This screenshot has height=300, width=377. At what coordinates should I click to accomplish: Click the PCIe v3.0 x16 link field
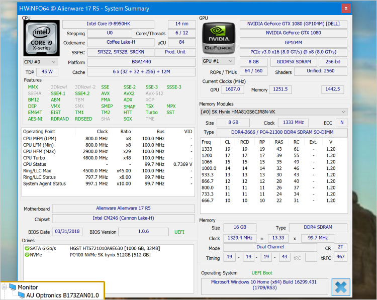[294, 52]
